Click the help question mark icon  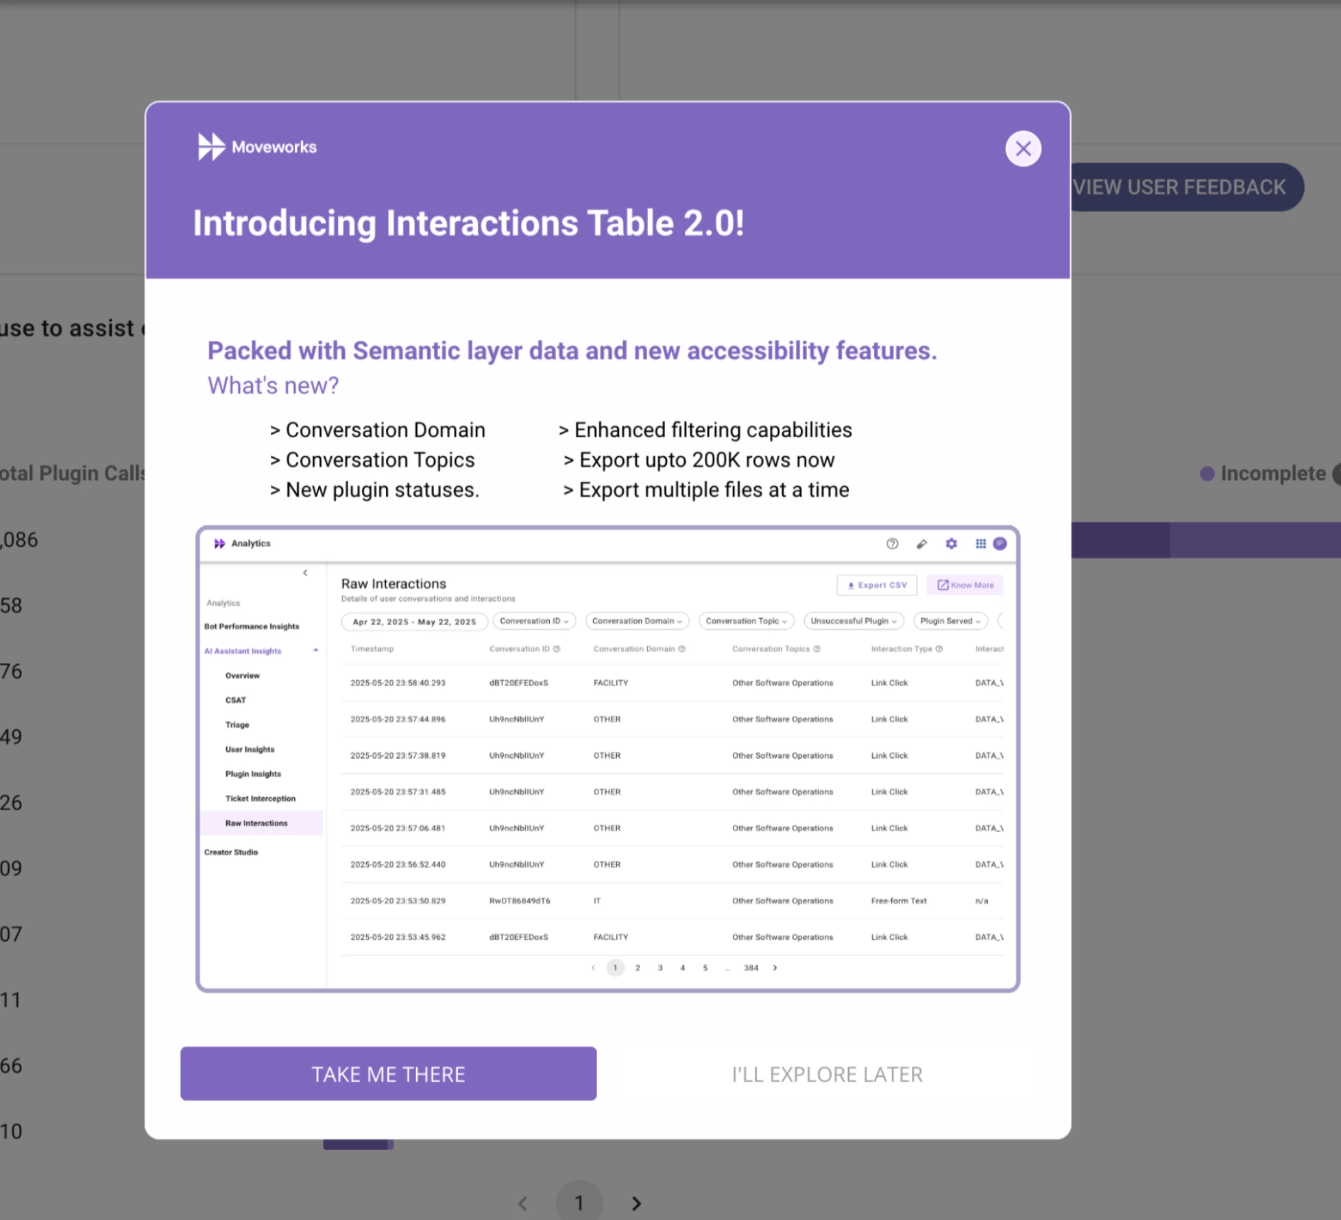point(892,544)
